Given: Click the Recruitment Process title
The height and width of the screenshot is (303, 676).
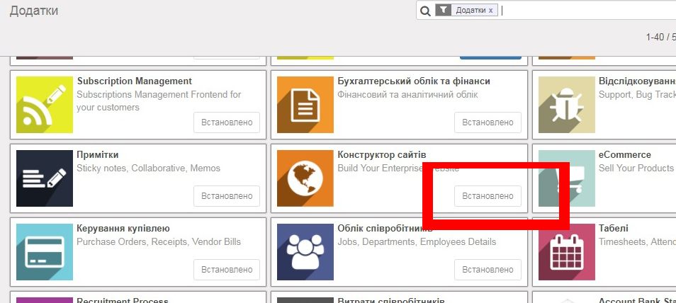Looking at the screenshot, I should [x=123, y=300].
